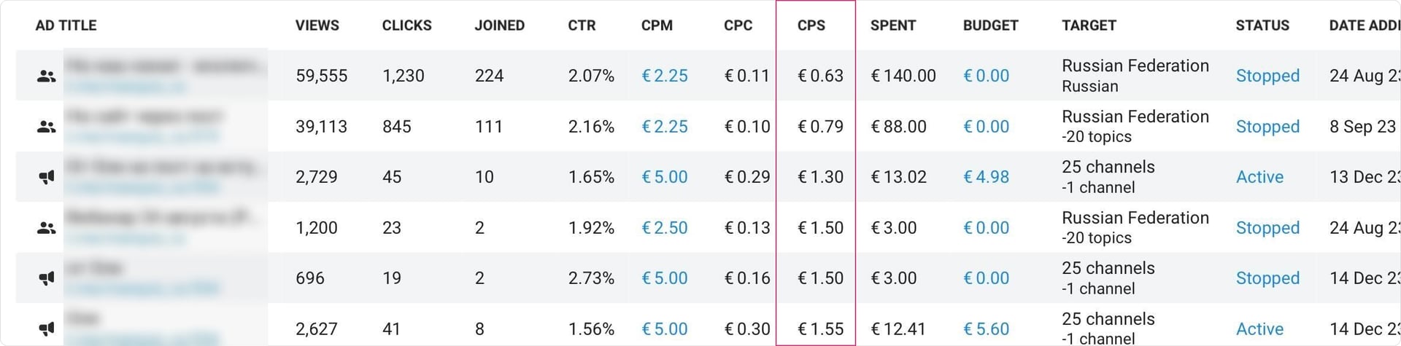Click the group icon in the 59,555 views row
The width and height of the screenshot is (1401, 346).
(x=47, y=76)
